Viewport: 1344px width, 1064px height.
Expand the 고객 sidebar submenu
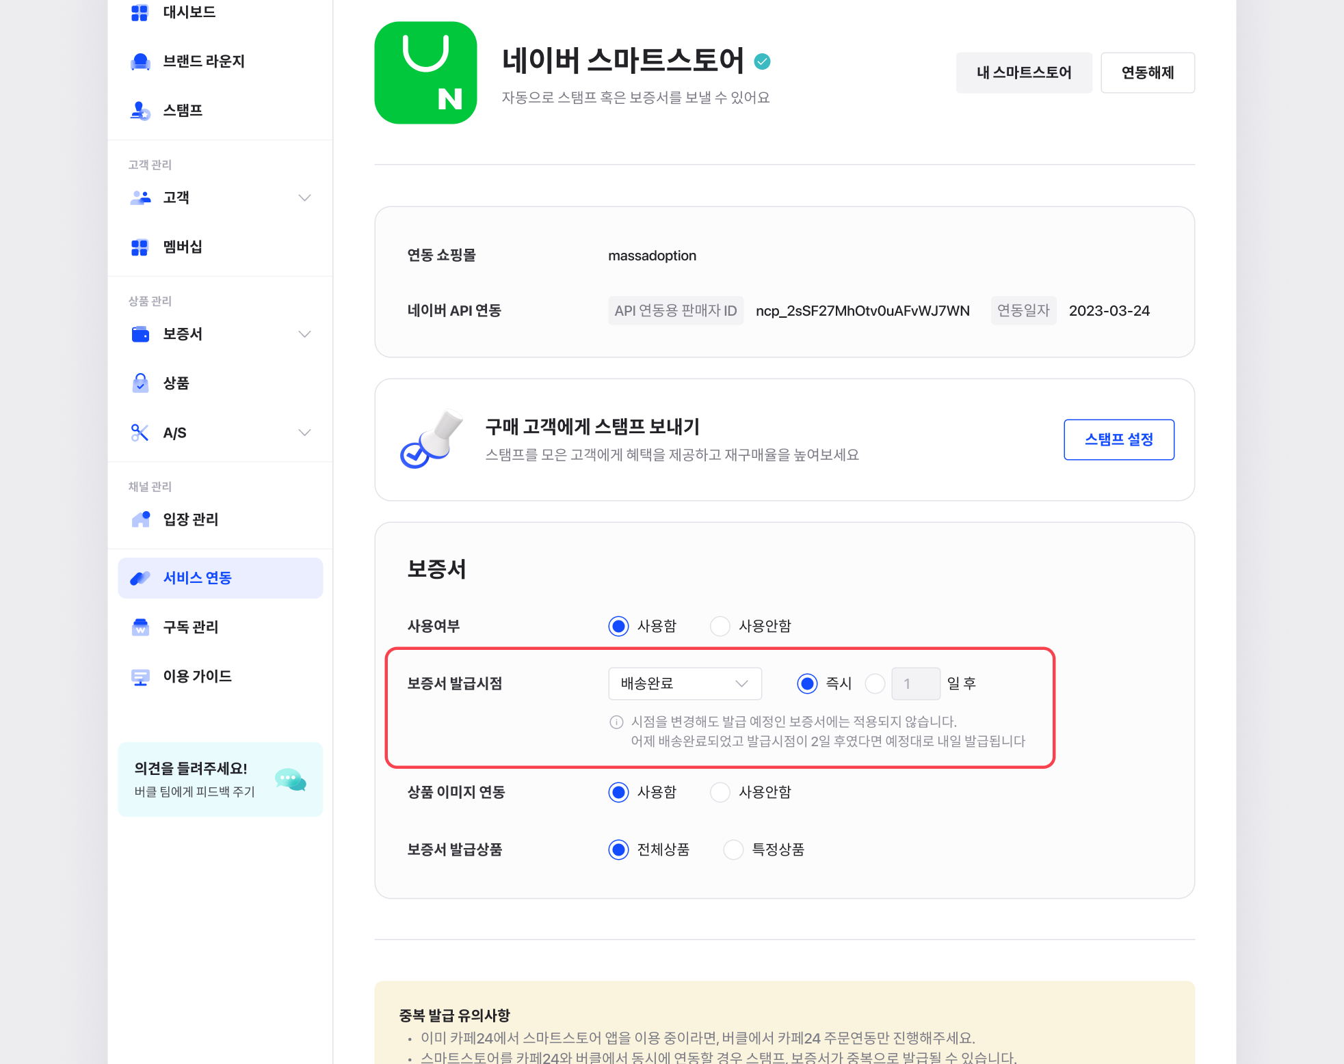click(x=304, y=198)
